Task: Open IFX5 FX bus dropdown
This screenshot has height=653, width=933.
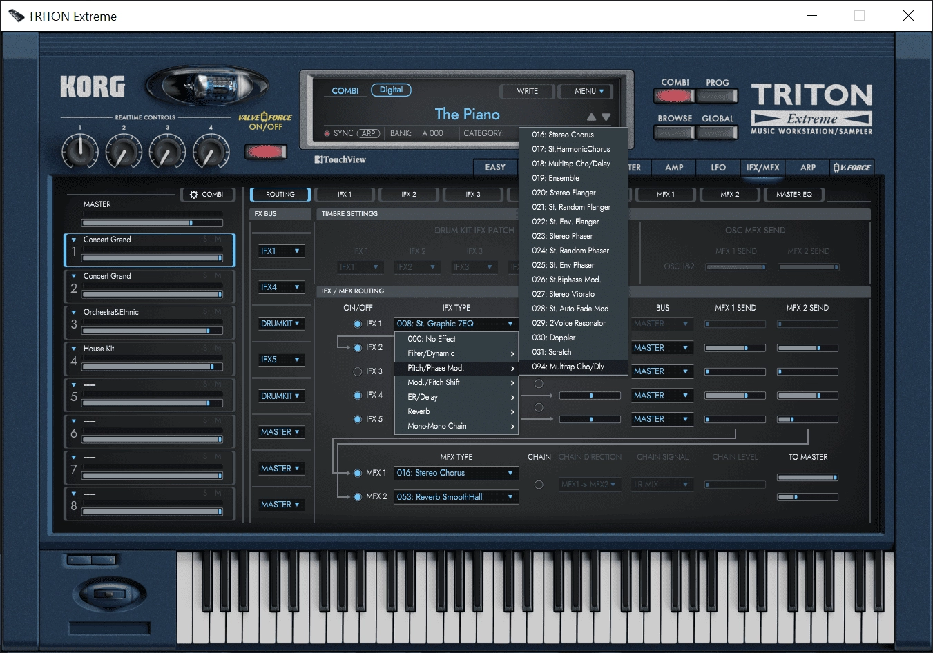Action: pos(282,360)
